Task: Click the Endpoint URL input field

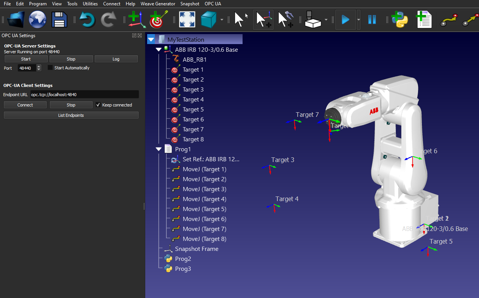Action: coord(84,95)
